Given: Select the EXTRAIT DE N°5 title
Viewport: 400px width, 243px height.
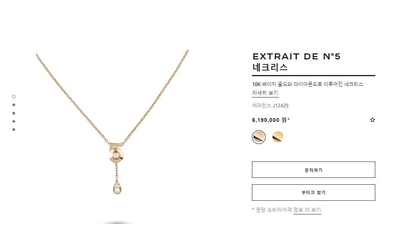Looking at the screenshot, I should [x=296, y=56].
